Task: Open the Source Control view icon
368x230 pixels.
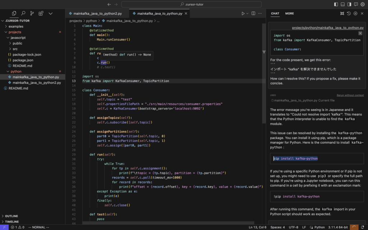Action: (x=32, y=13)
